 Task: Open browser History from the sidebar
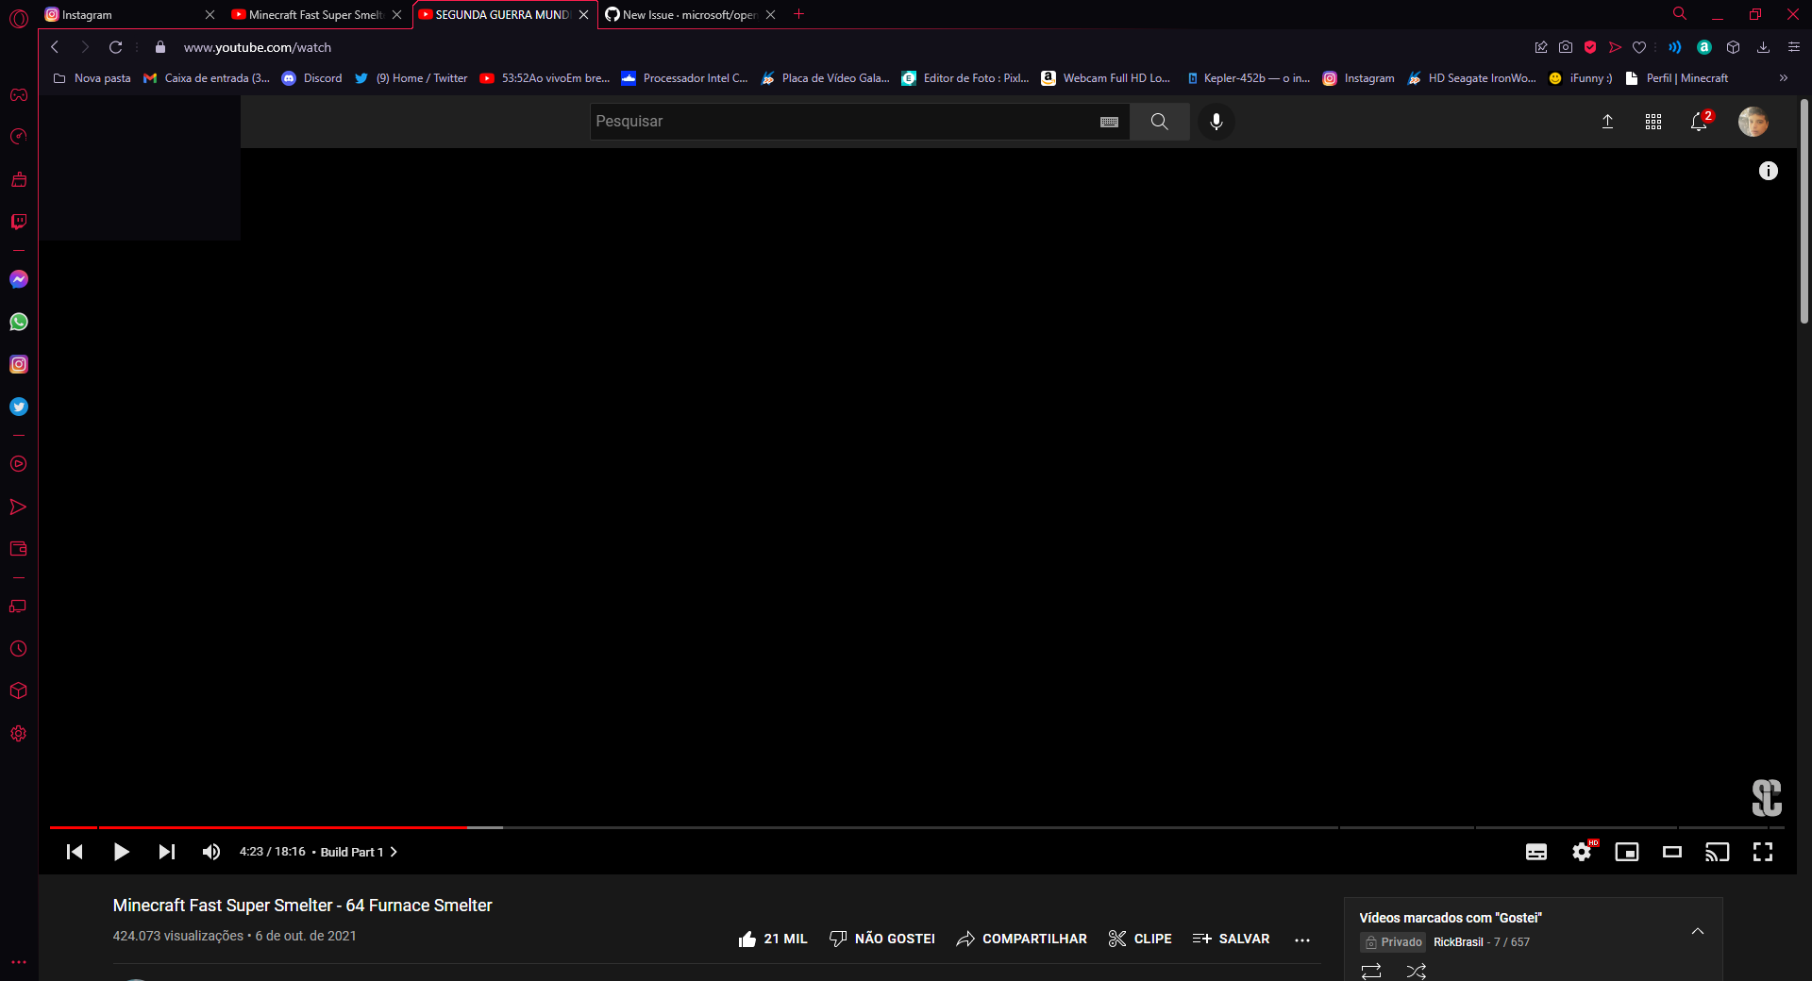point(18,649)
